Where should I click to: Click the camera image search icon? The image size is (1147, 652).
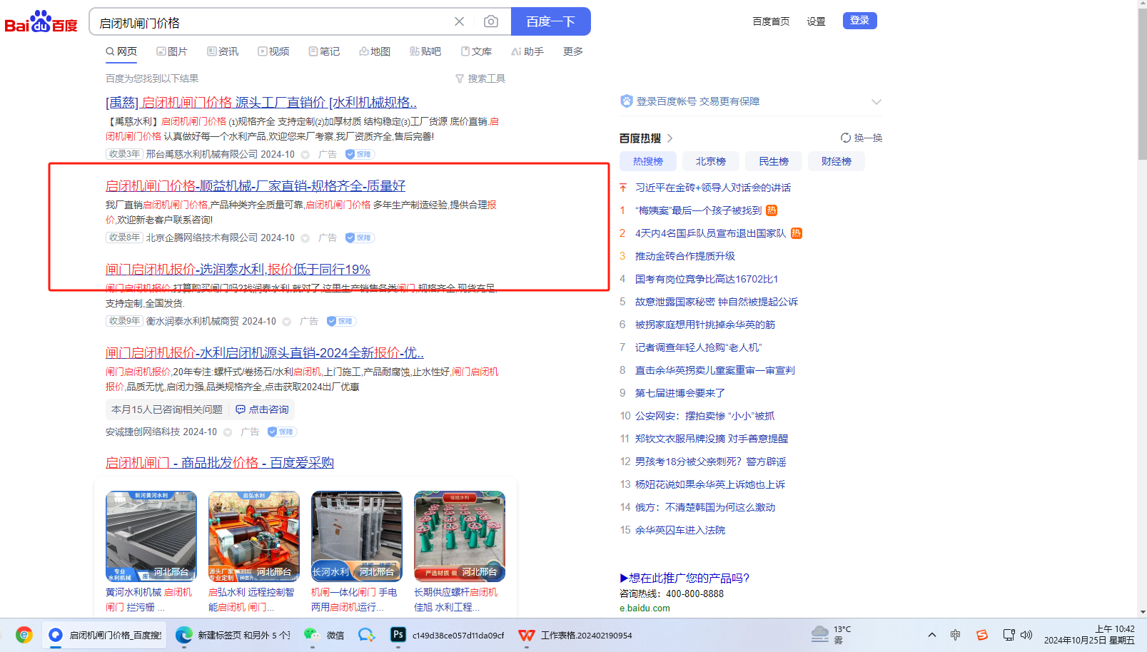pos(491,21)
